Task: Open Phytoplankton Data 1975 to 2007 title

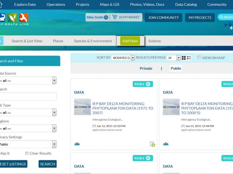Action: pyautogui.click(x=123, y=108)
